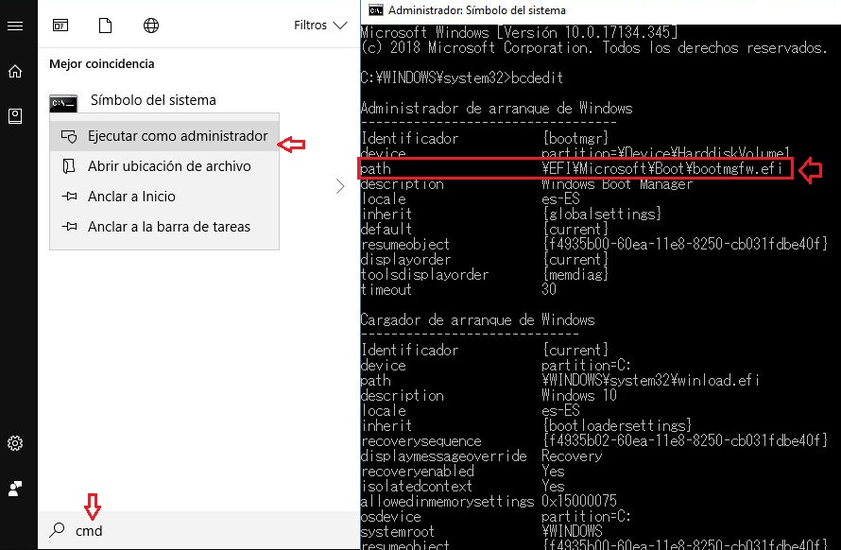Choose Anclar a Inicio

[164, 197]
